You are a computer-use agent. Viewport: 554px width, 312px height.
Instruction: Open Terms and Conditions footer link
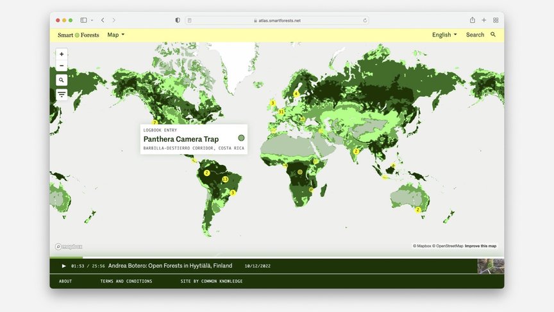click(x=126, y=281)
